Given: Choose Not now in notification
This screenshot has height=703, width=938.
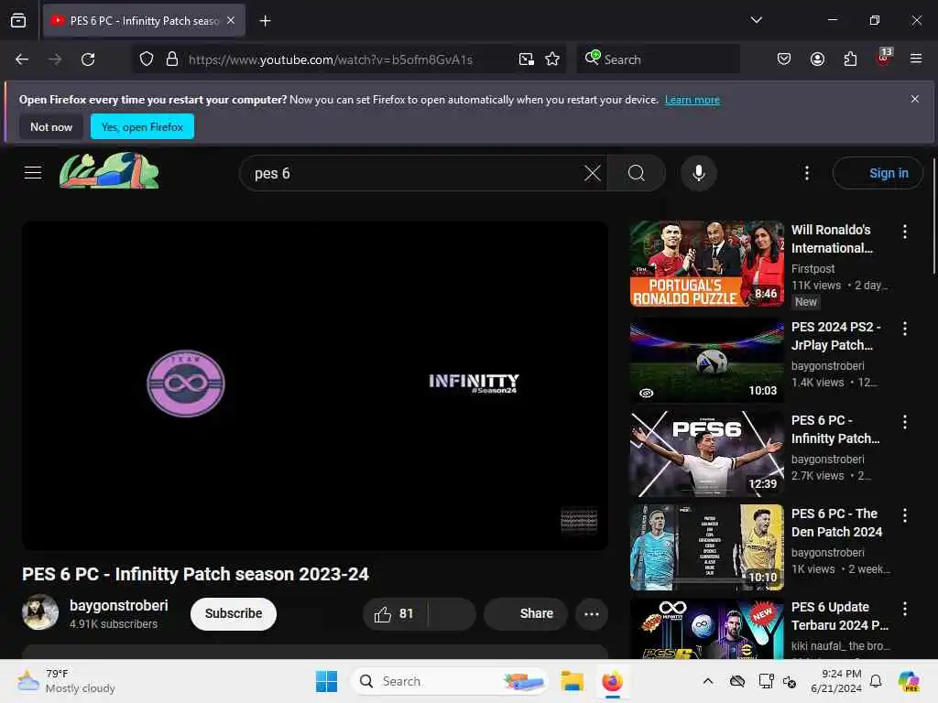Looking at the screenshot, I should pyautogui.click(x=51, y=126).
